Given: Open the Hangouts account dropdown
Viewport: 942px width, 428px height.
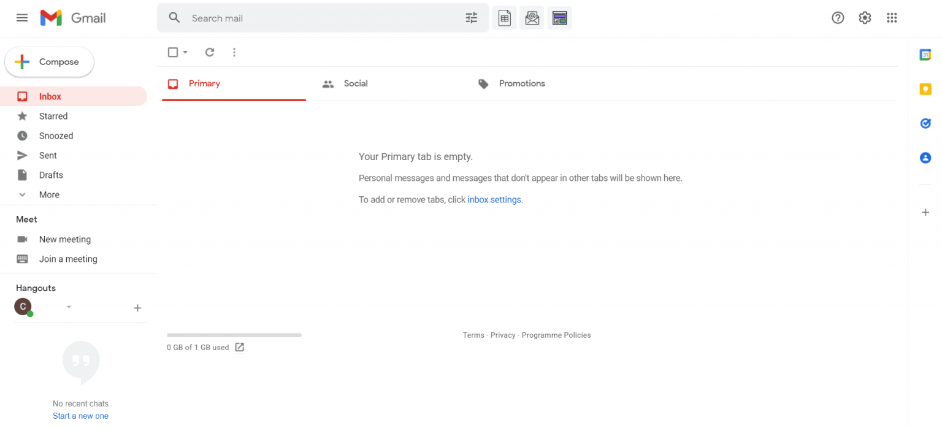Looking at the screenshot, I should (x=69, y=307).
